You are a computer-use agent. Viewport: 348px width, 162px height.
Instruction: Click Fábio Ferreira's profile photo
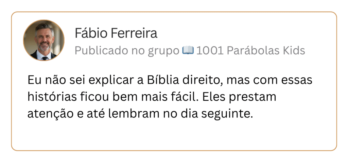43,40
